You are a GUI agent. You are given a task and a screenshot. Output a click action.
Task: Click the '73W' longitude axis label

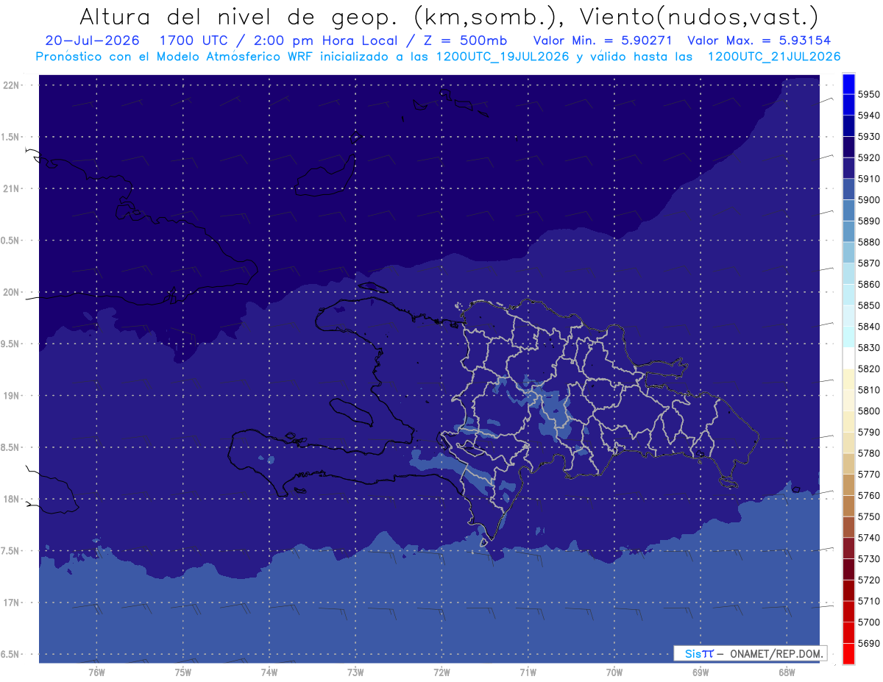[x=355, y=672]
